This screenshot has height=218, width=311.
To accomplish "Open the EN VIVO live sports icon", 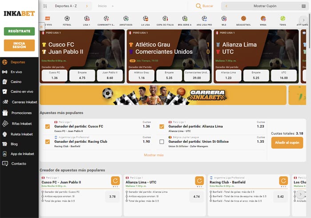I will click(x=48, y=19).
